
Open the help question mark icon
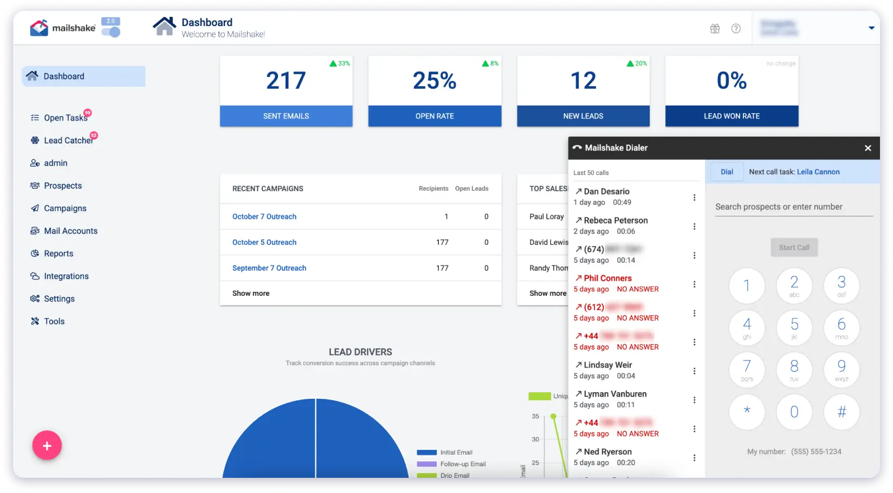[735, 29]
